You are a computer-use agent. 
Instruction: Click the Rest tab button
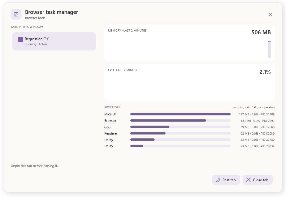(226, 180)
